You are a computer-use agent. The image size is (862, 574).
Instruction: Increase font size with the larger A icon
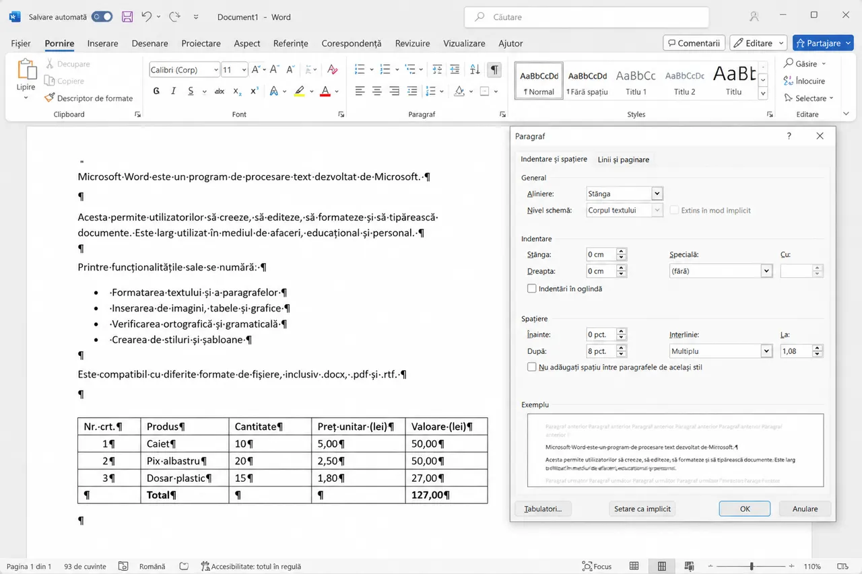pyautogui.click(x=257, y=70)
